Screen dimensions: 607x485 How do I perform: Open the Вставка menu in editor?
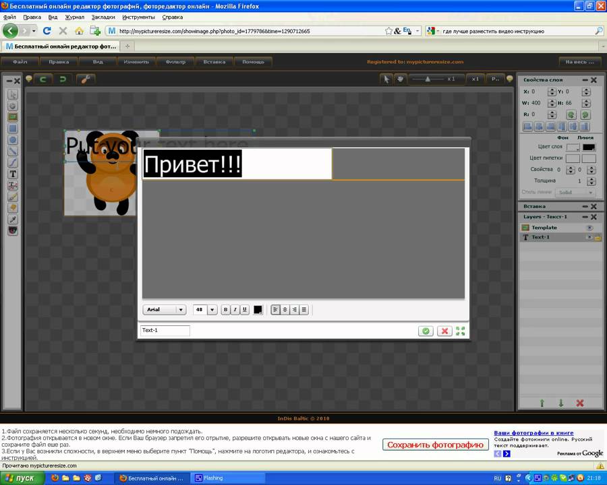(x=214, y=62)
